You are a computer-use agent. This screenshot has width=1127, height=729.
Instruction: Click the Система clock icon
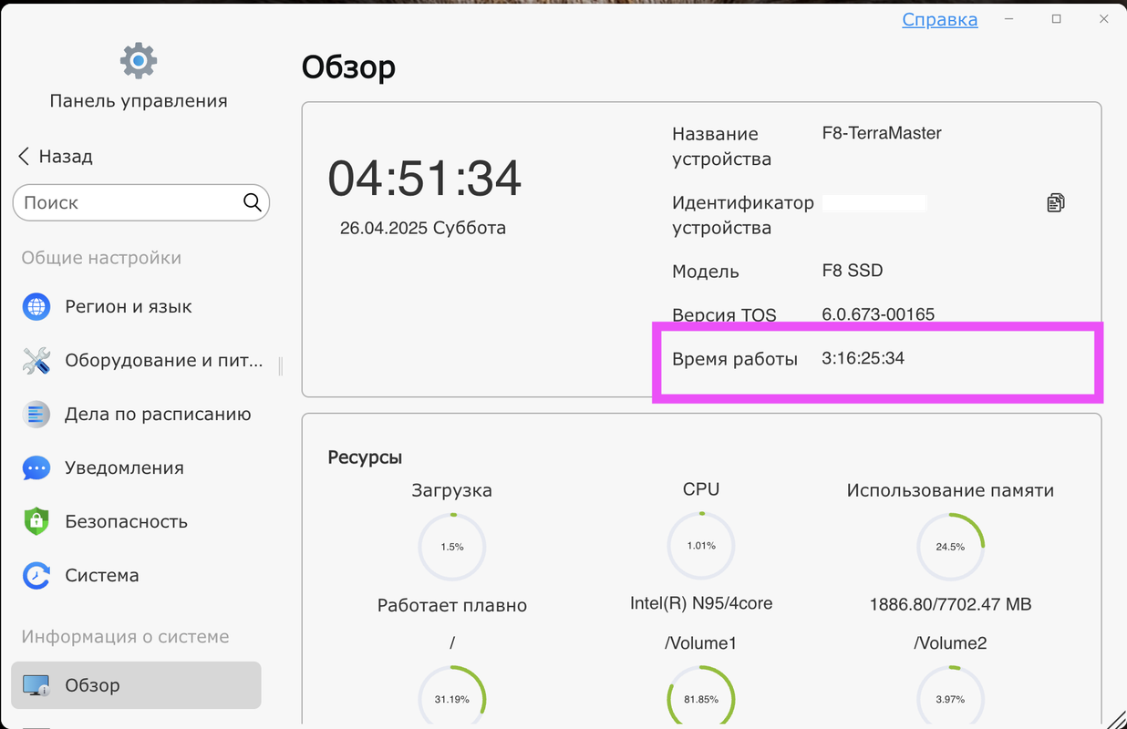[36, 576]
